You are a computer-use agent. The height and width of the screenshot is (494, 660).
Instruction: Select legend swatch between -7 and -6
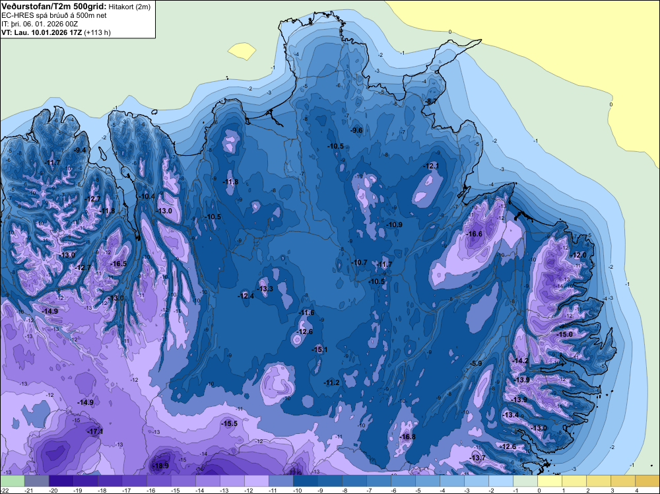(x=378, y=481)
